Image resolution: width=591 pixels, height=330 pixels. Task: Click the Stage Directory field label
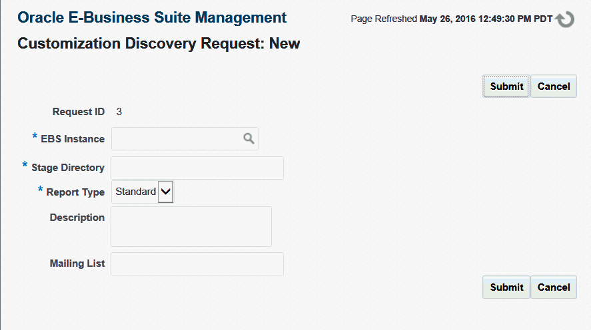pyautogui.click(x=68, y=168)
